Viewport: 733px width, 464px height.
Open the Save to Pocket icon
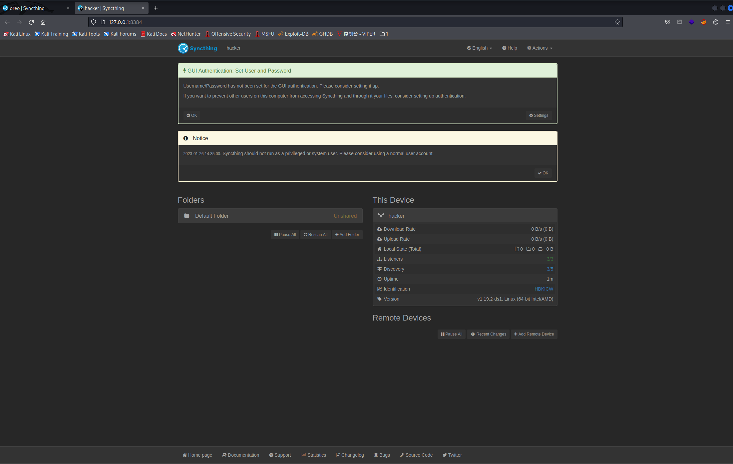pos(668,22)
